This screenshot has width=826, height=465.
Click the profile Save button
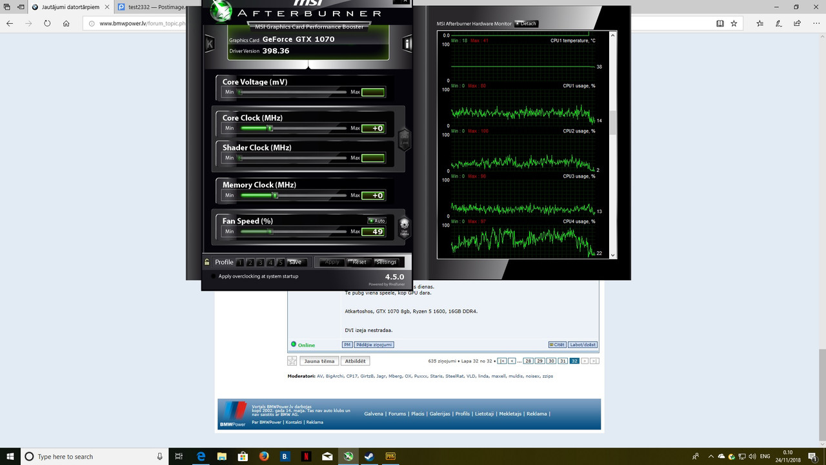[x=296, y=262]
